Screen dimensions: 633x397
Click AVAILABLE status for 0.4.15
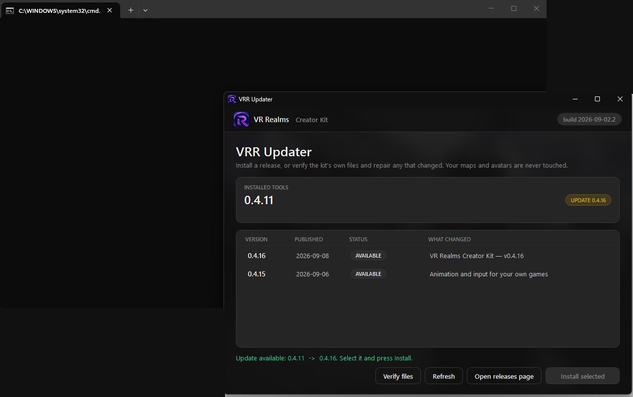pos(368,274)
